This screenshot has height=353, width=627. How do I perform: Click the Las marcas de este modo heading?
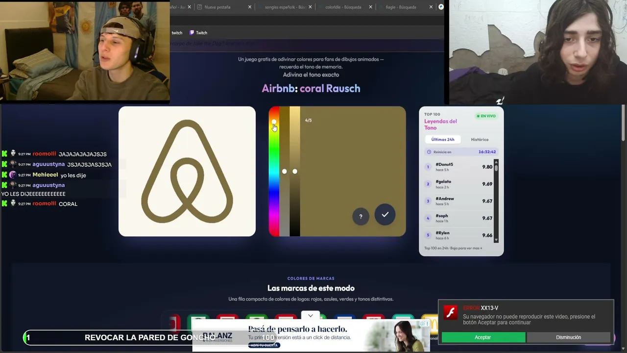[x=311, y=288]
